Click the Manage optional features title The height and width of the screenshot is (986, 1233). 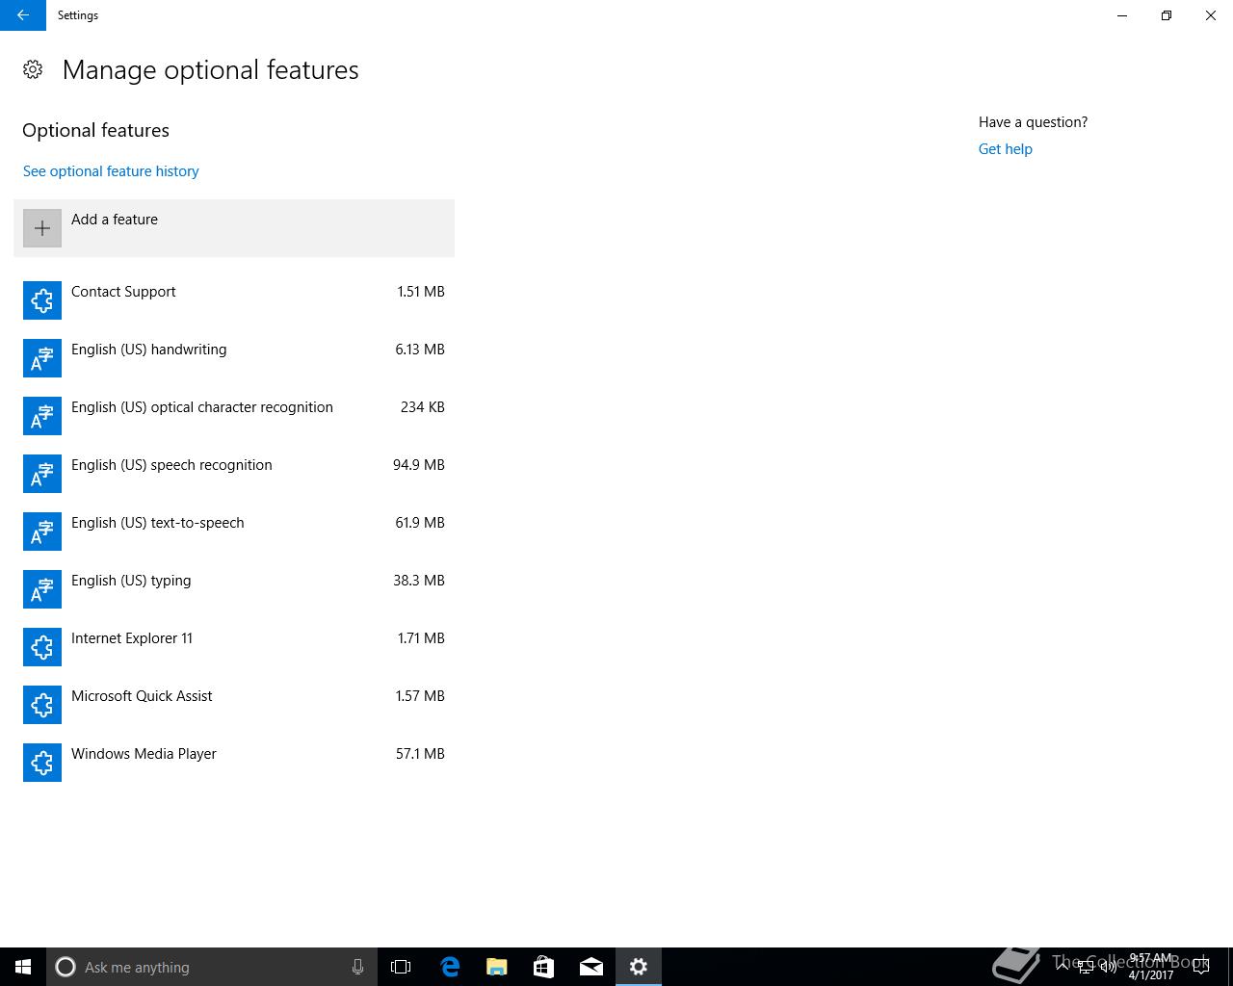point(211,70)
